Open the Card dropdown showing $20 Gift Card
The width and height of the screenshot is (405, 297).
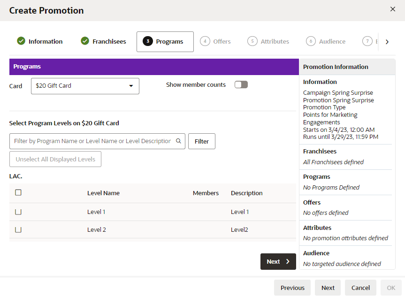[x=85, y=86]
